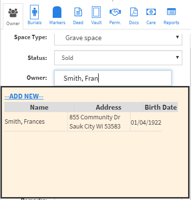
Task: Open the Status dropdown showing Sold
Action: click(118, 58)
